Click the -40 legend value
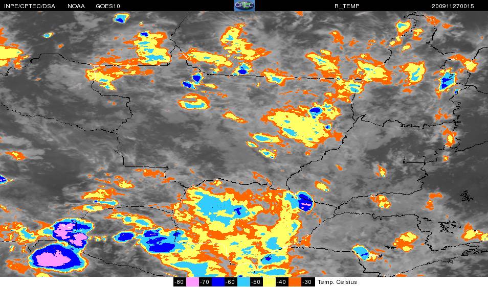The height and width of the screenshot is (287, 488). point(282,282)
